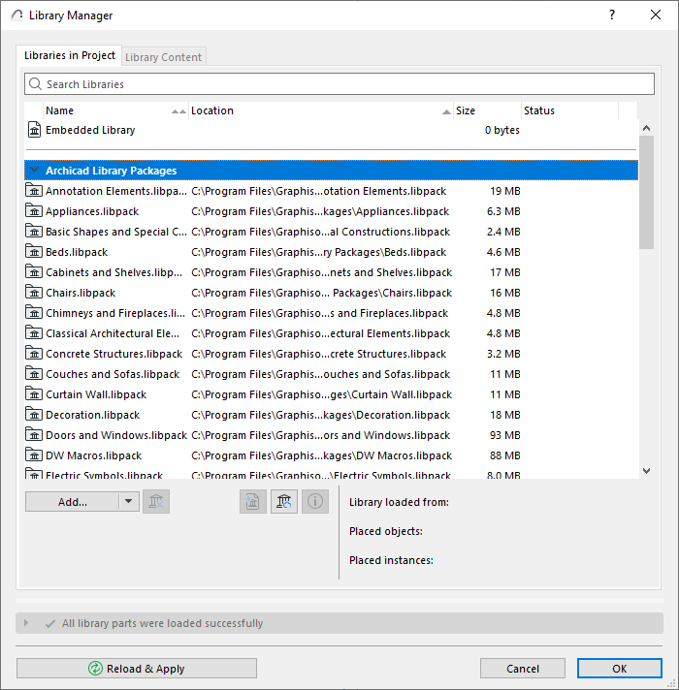Click the Chairs.libpack location path
The image size is (679, 690).
pos(321,293)
